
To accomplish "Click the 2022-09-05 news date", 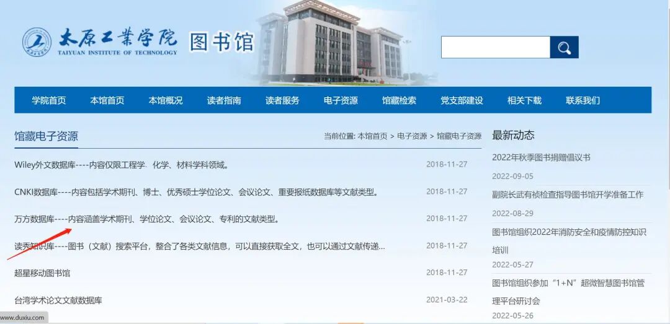I will (513, 177).
